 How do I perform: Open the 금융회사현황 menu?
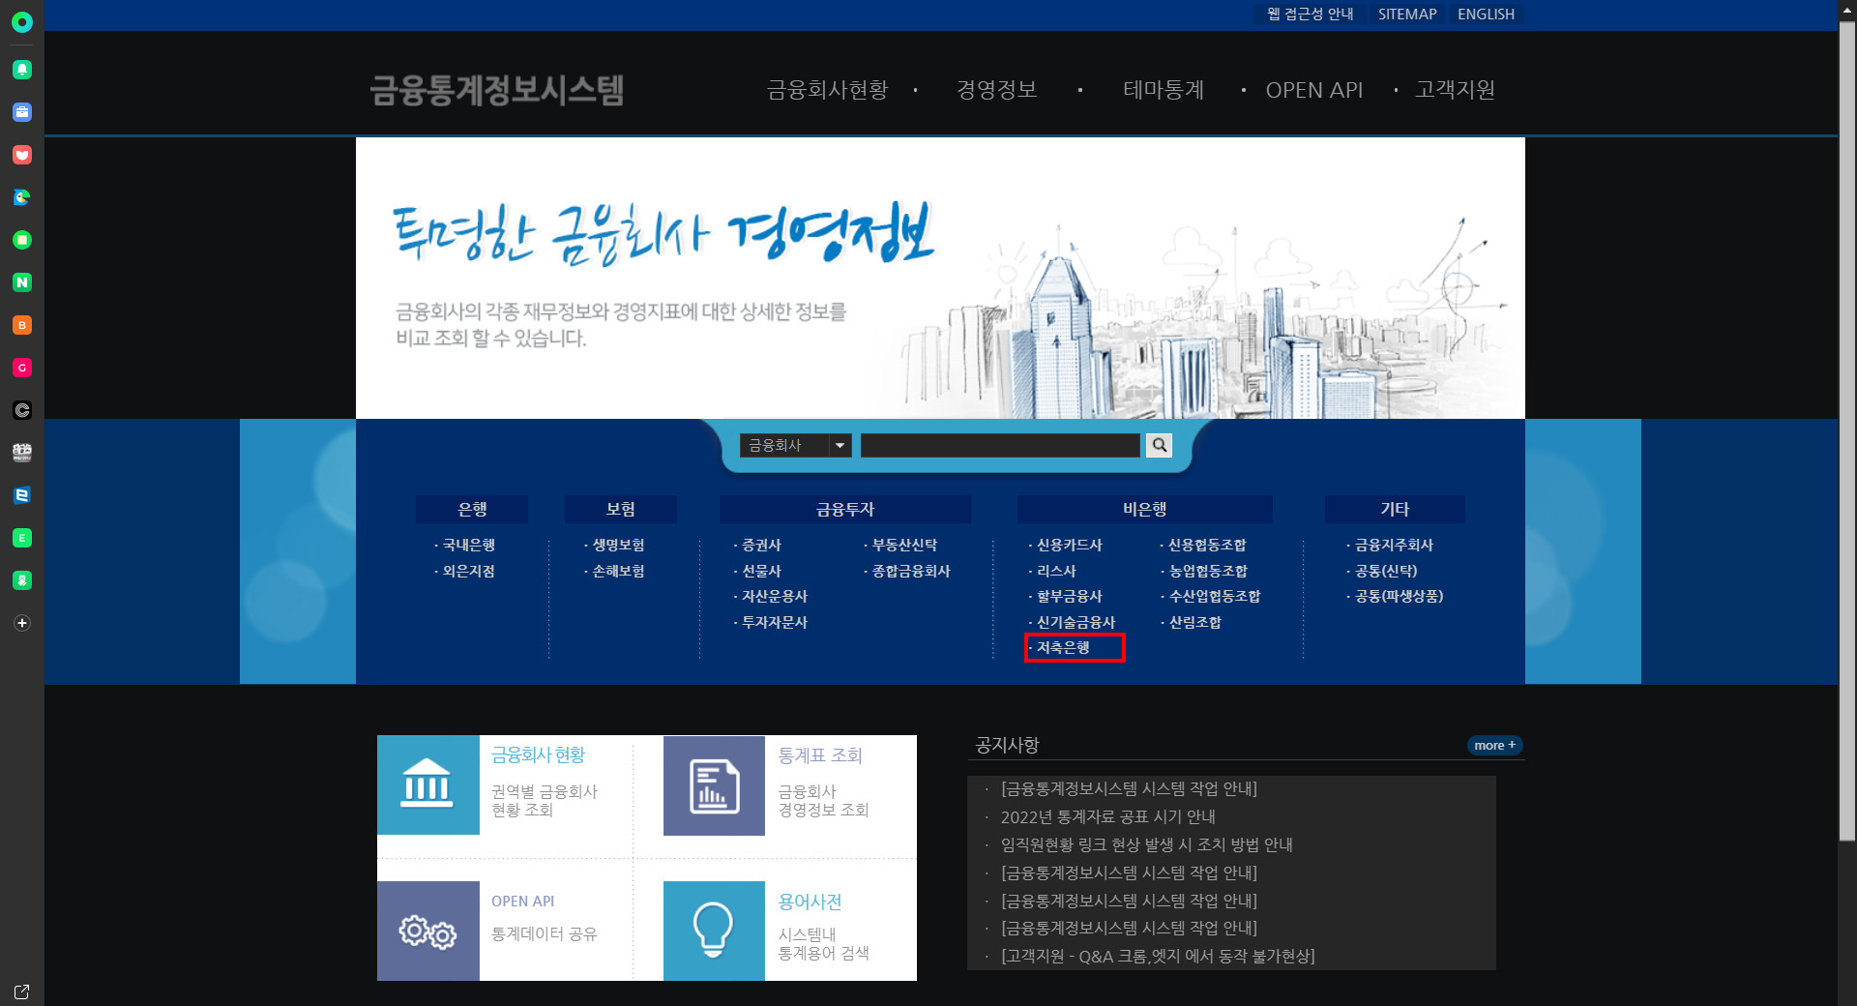(827, 90)
